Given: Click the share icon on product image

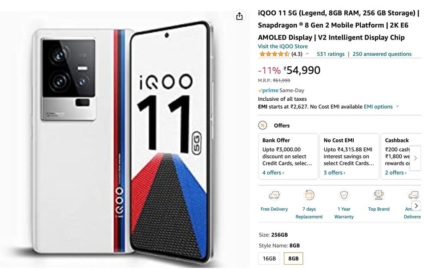Looking at the screenshot, I should tap(239, 16).
